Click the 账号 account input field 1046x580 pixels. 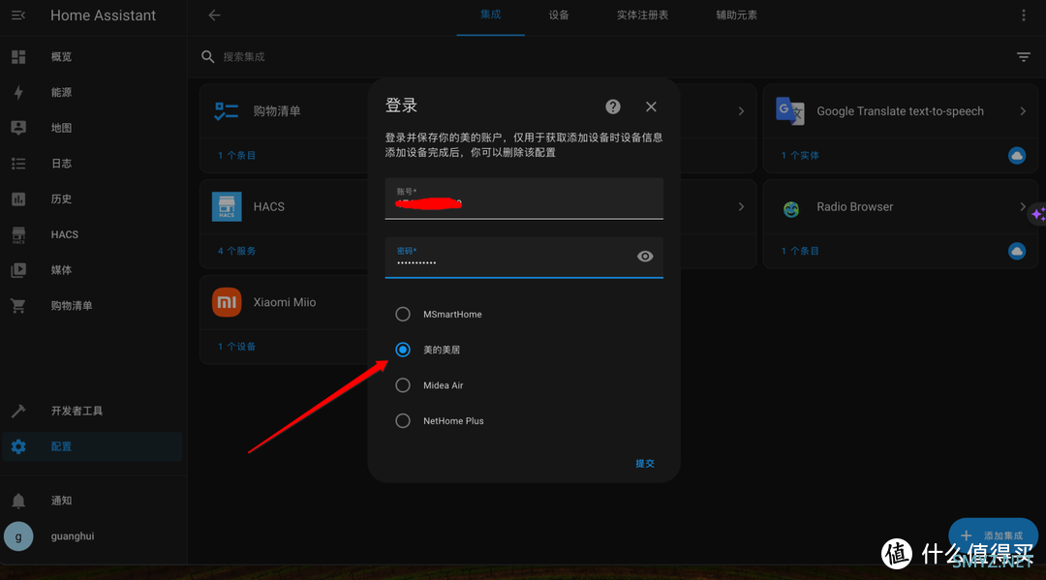coord(524,198)
